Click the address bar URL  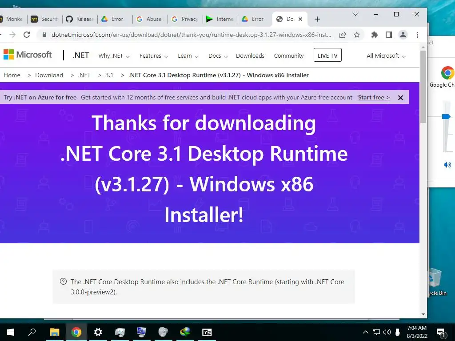(x=191, y=35)
